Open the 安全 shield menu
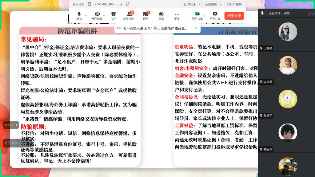 click(x=113, y=16)
